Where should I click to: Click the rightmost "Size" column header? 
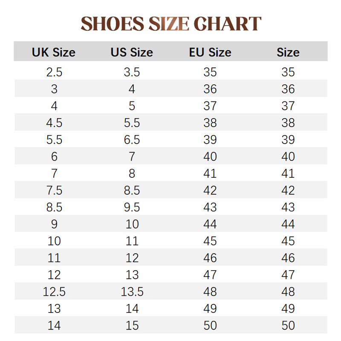click(x=288, y=52)
